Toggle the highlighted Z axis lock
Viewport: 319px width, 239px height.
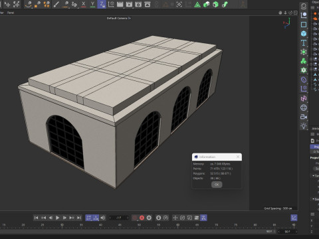[x=102, y=4]
